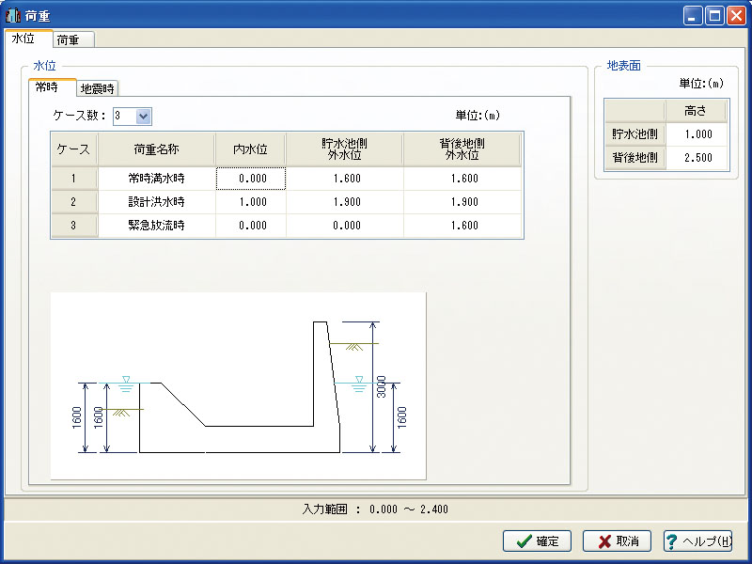The image size is (752, 564).
Task: Click the 3000 dimension label in diagram
Action: click(382, 386)
